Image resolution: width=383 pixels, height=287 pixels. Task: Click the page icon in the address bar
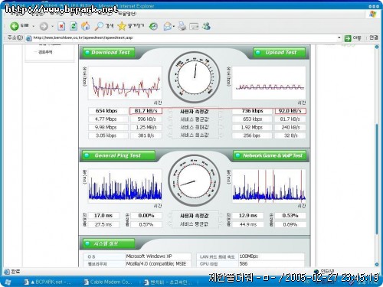29,38
